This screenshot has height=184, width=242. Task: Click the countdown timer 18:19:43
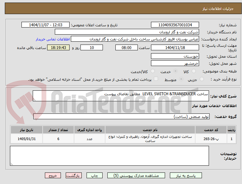(x=58, y=47)
